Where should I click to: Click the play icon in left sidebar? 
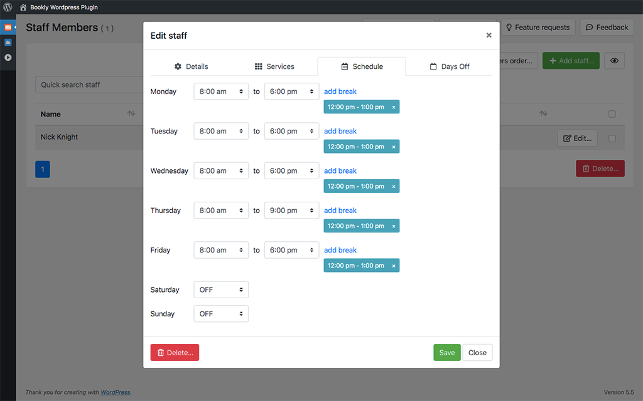pyautogui.click(x=8, y=58)
